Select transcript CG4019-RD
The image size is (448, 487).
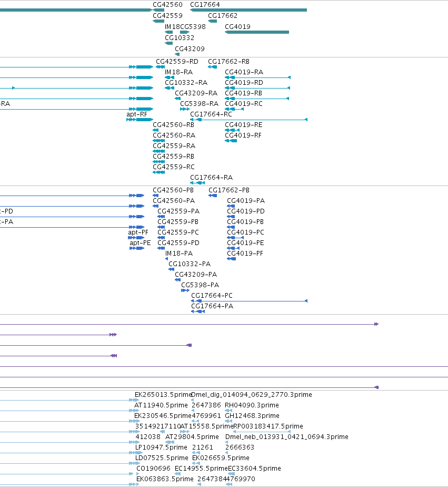244,83
